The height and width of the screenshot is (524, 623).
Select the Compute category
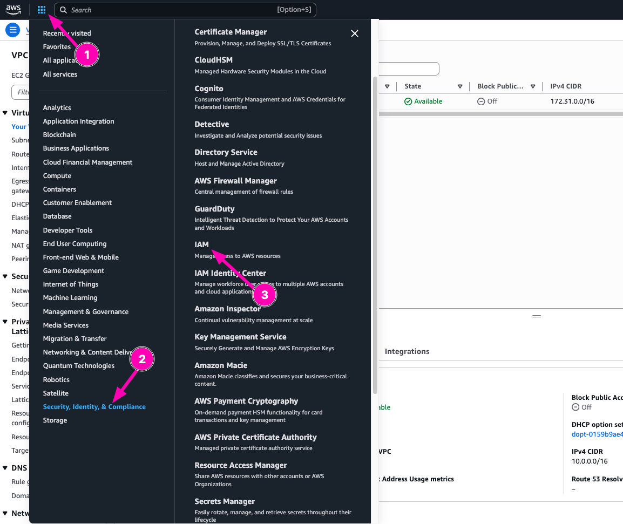pyautogui.click(x=57, y=176)
